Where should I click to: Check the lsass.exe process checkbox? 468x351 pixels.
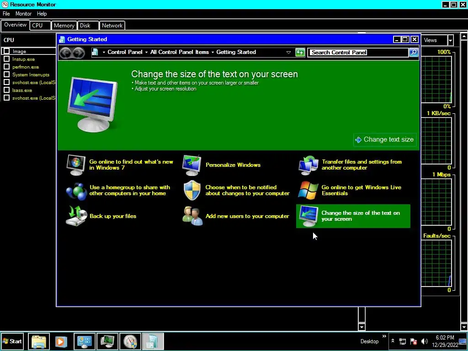click(6, 90)
